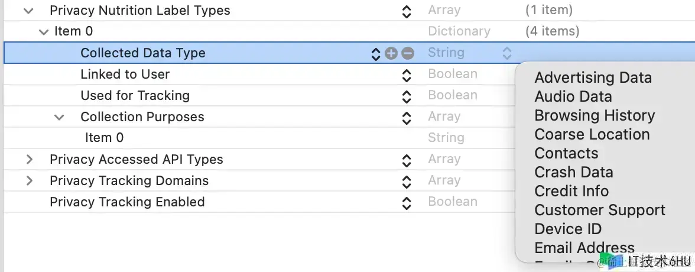
Task: Choose Advertising Data from the popup list
Action: [593, 77]
